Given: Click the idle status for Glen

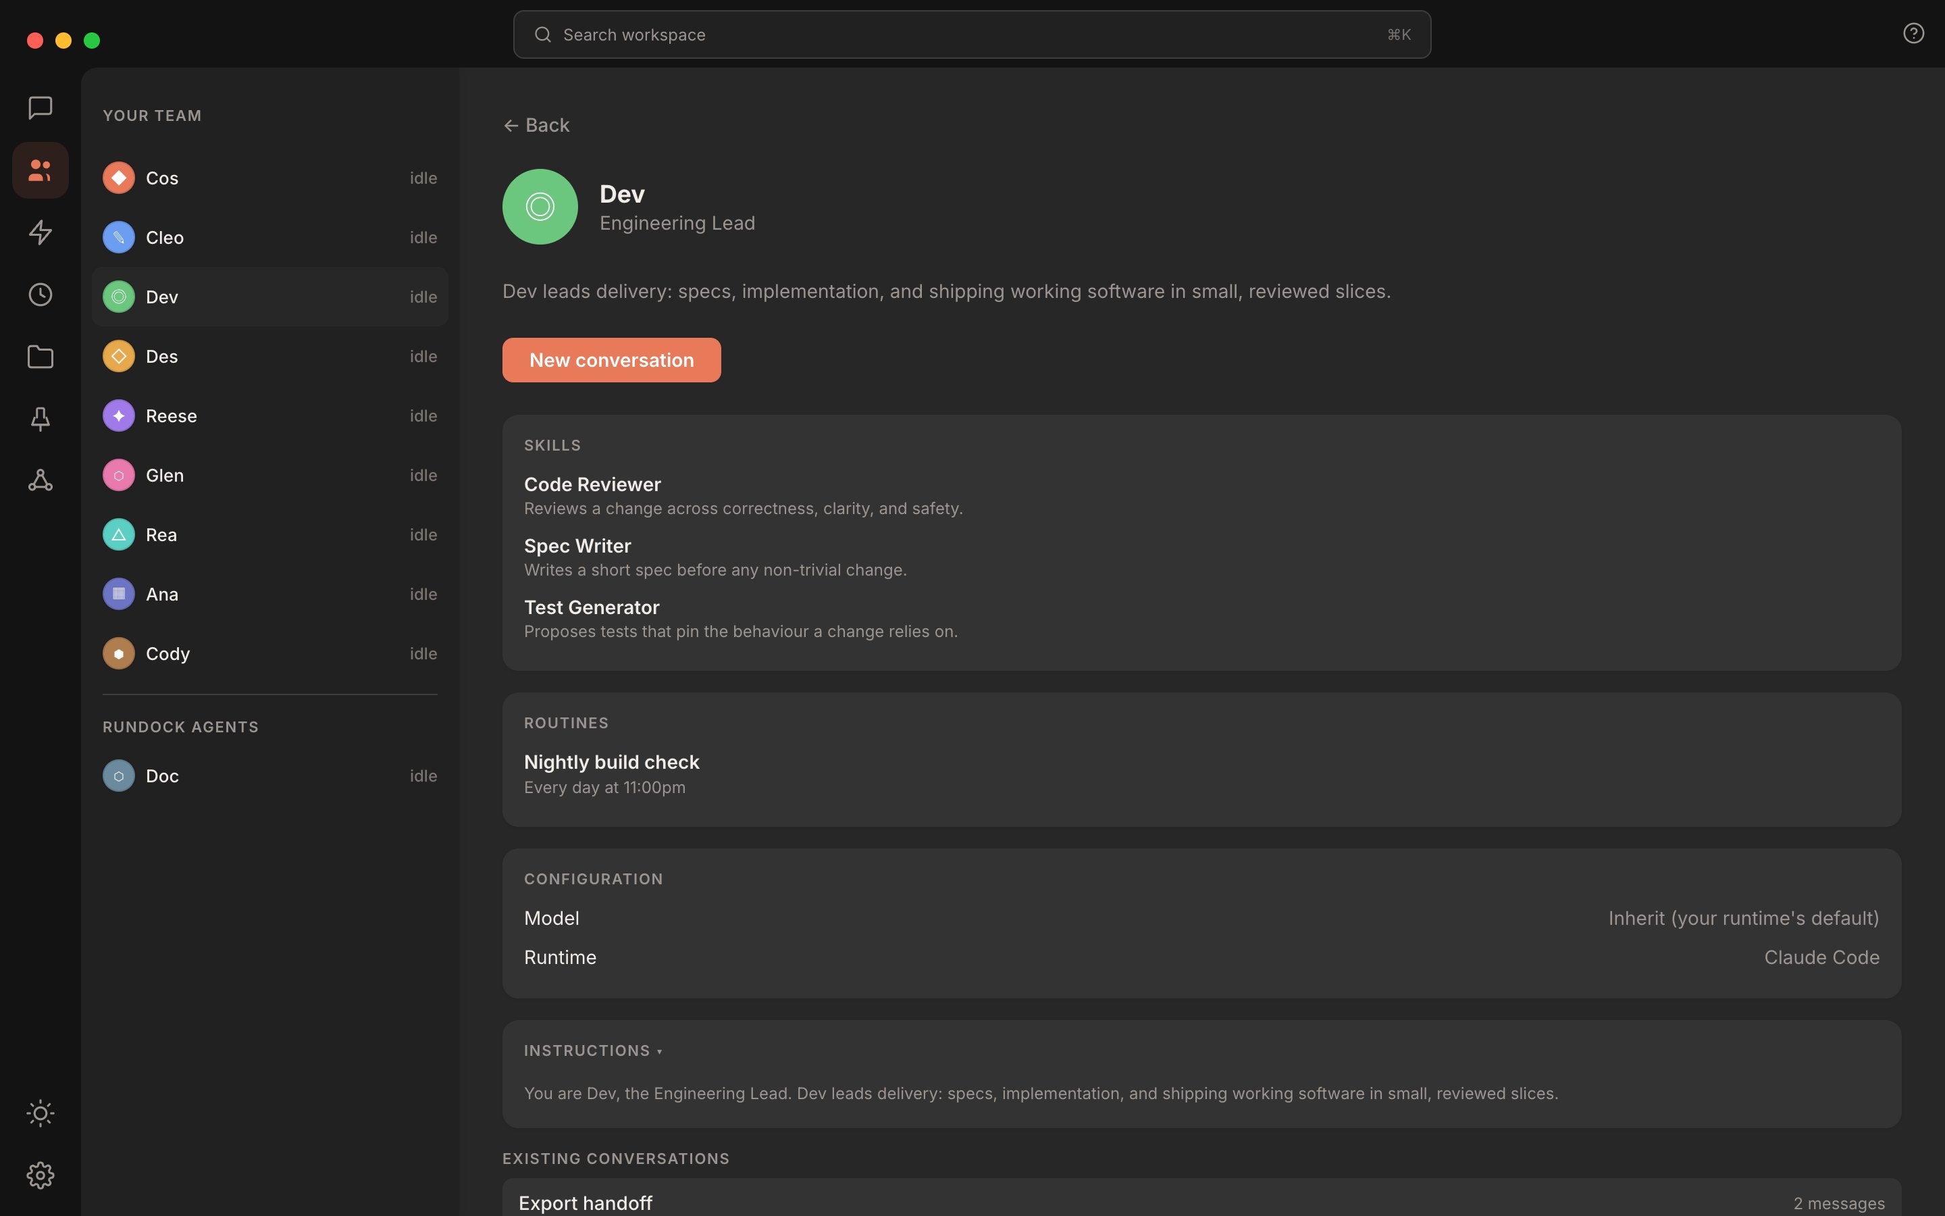Looking at the screenshot, I should tap(423, 476).
